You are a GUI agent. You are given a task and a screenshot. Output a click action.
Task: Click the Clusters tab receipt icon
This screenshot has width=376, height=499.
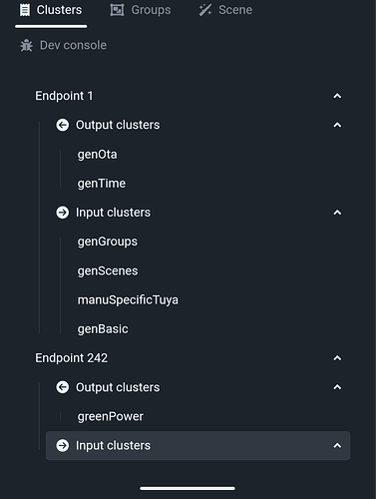pos(25,10)
